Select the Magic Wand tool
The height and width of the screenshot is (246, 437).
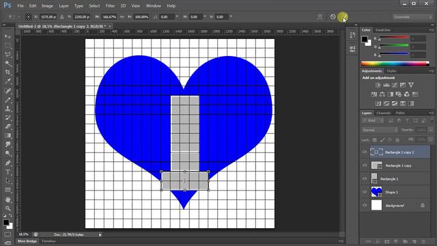click(8, 64)
